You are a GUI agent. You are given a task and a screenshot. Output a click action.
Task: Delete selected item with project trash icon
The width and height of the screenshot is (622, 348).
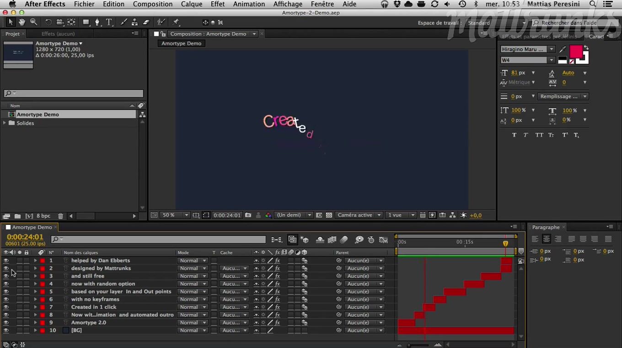(60, 216)
